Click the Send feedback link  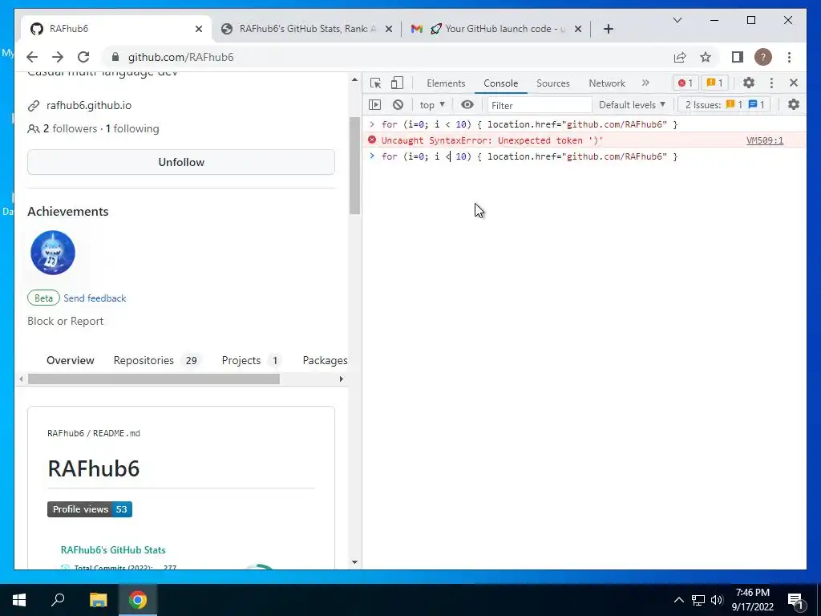click(x=95, y=298)
